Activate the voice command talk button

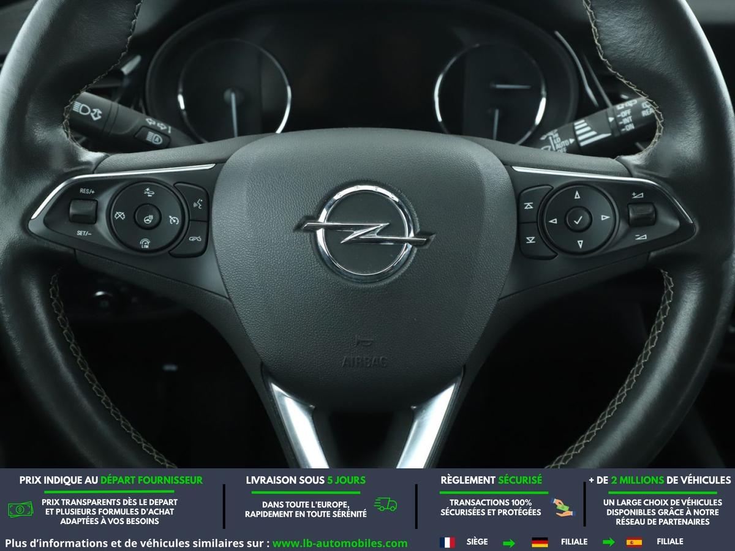[x=197, y=202]
